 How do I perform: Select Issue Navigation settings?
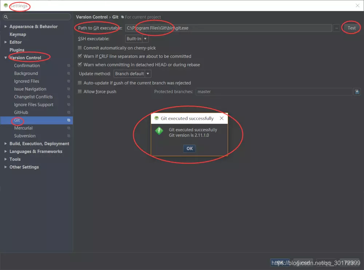click(x=30, y=89)
